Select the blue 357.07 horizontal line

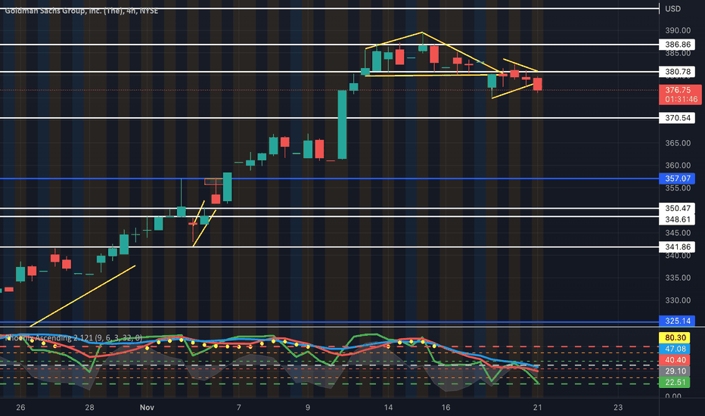point(329,179)
